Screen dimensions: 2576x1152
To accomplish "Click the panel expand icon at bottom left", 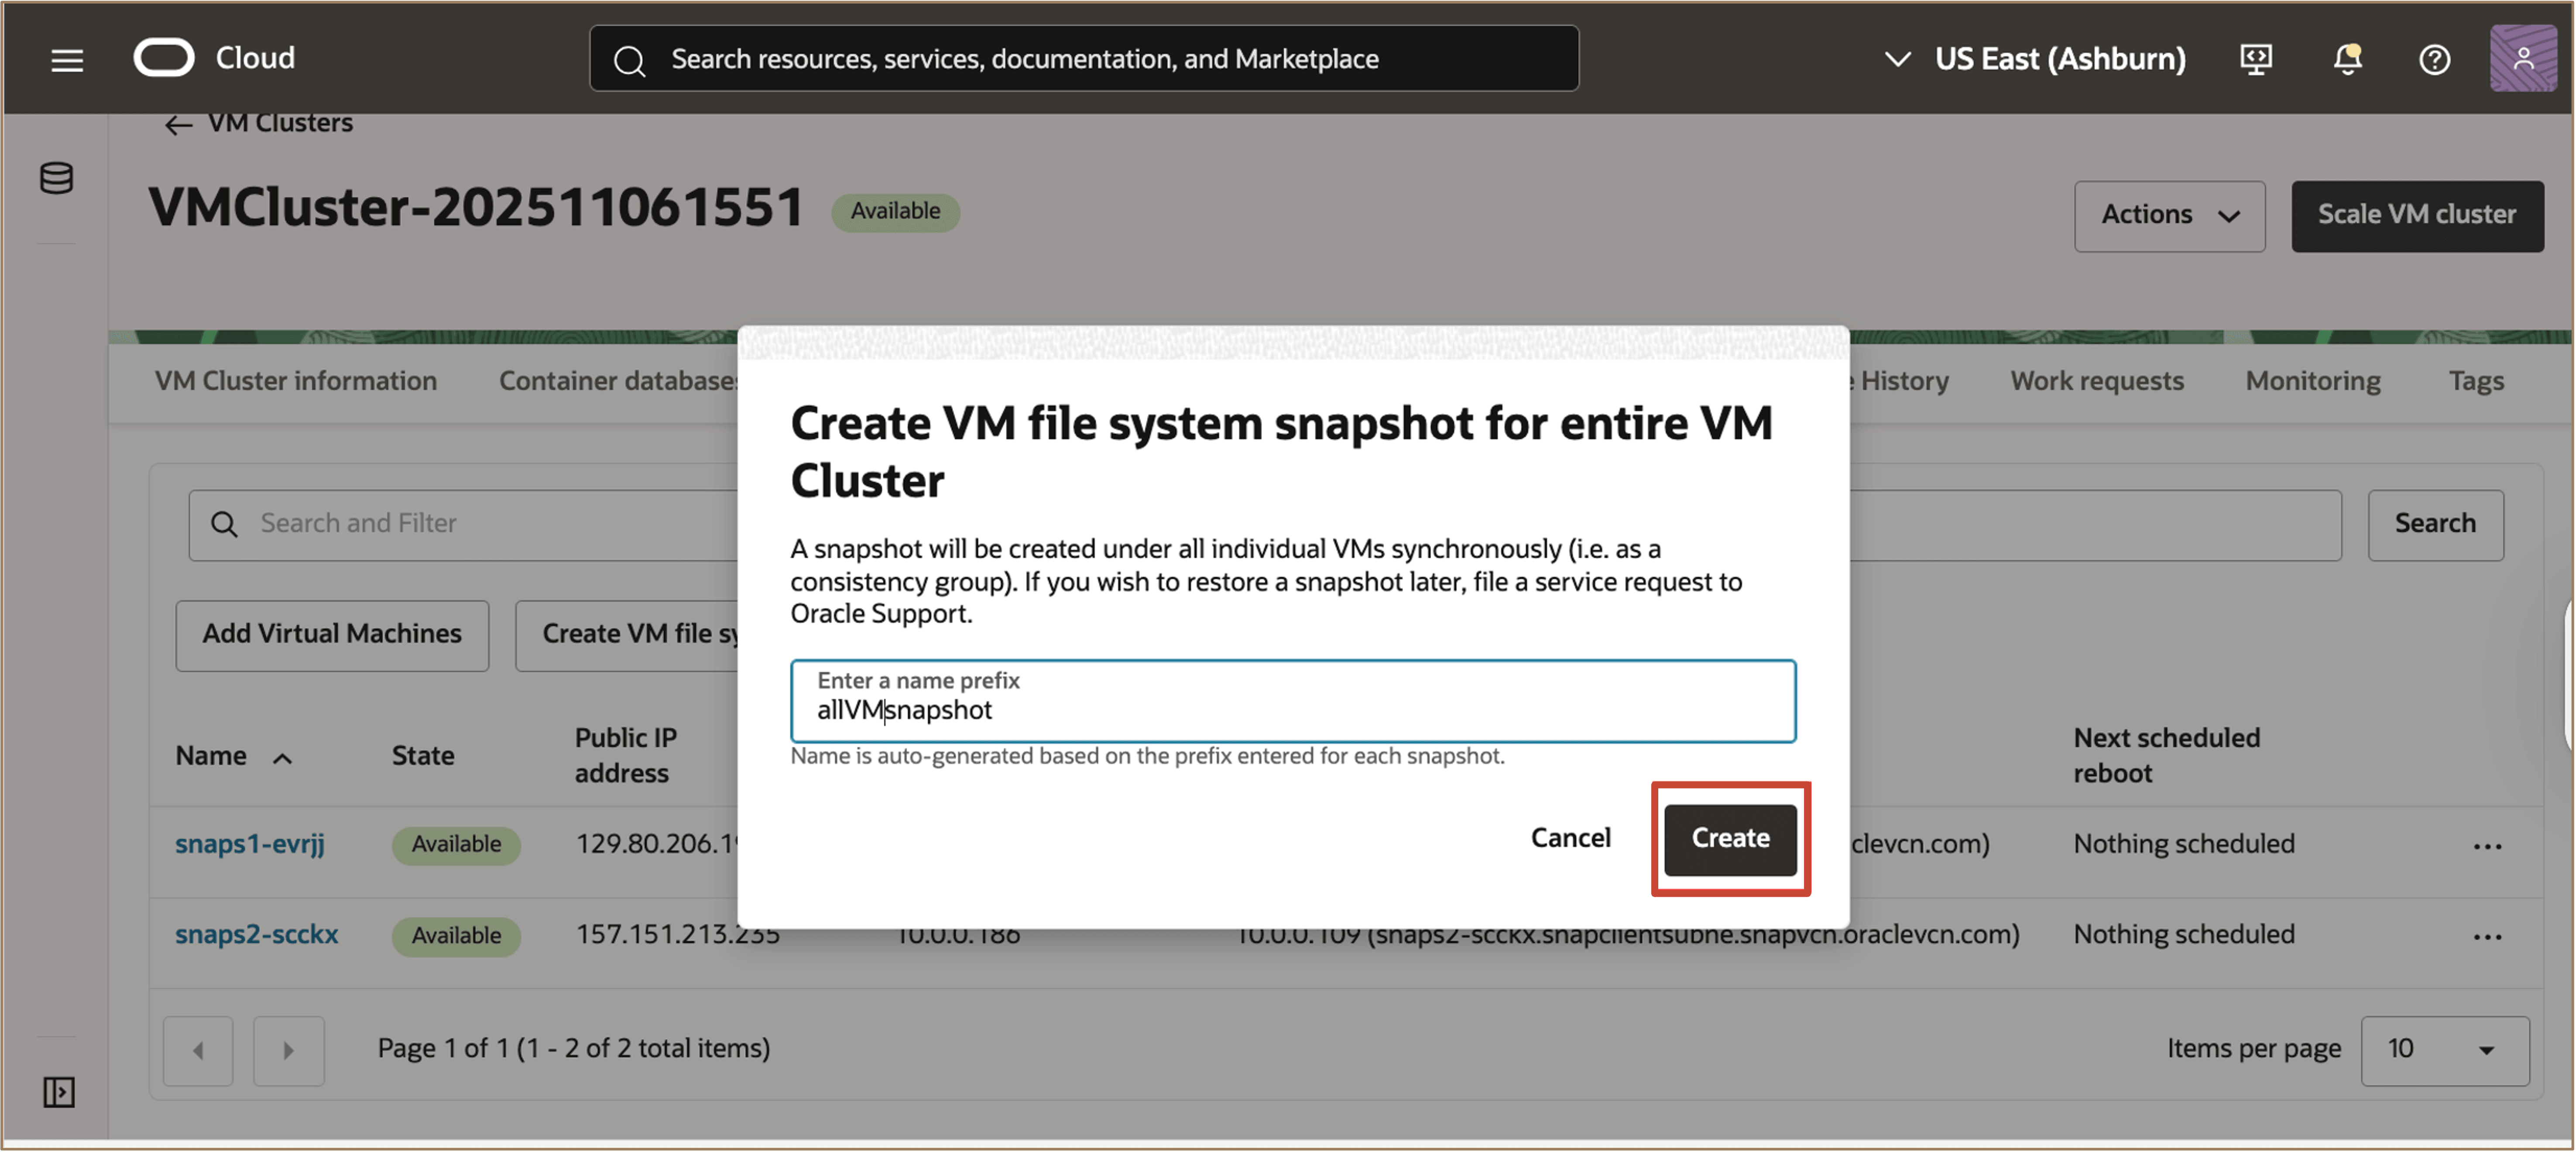I will click(x=58, y=1092).
